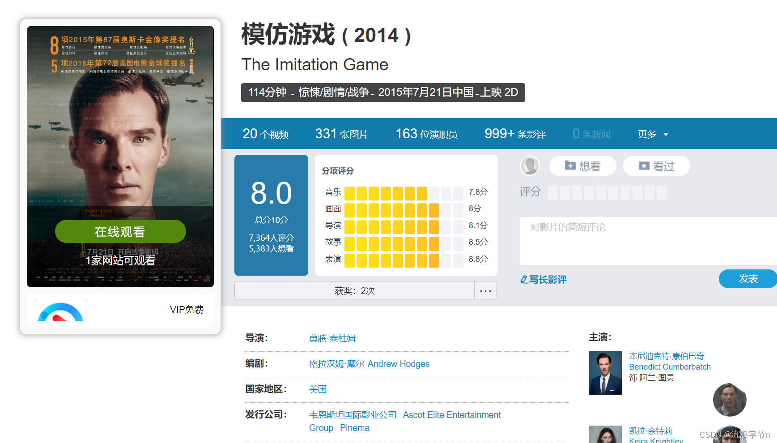Click the green 在线观看 button
Screen dimensions: 777x443
pyautogui.click(x=120, y=231)
